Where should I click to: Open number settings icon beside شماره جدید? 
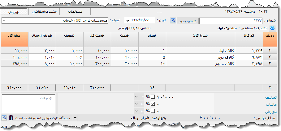pos(173,21)
